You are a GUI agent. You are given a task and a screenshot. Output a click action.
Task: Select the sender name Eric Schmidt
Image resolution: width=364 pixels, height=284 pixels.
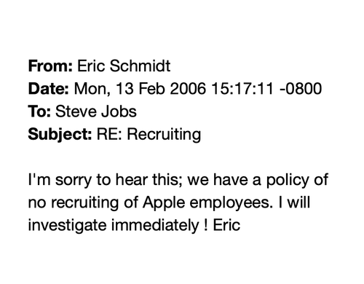pos(124,66)
